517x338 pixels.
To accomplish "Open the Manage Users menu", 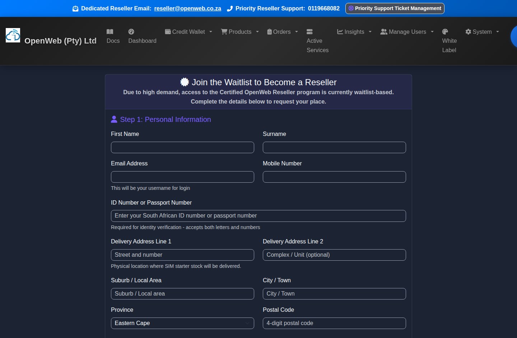I will click(407, 32).
